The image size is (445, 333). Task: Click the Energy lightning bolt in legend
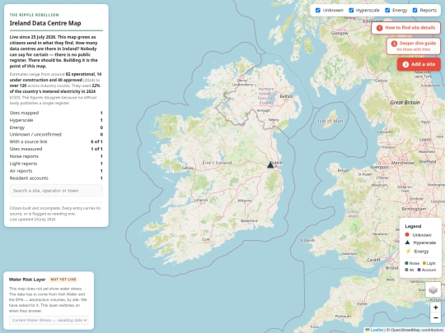pyautogui.click(x=408, y=251)
